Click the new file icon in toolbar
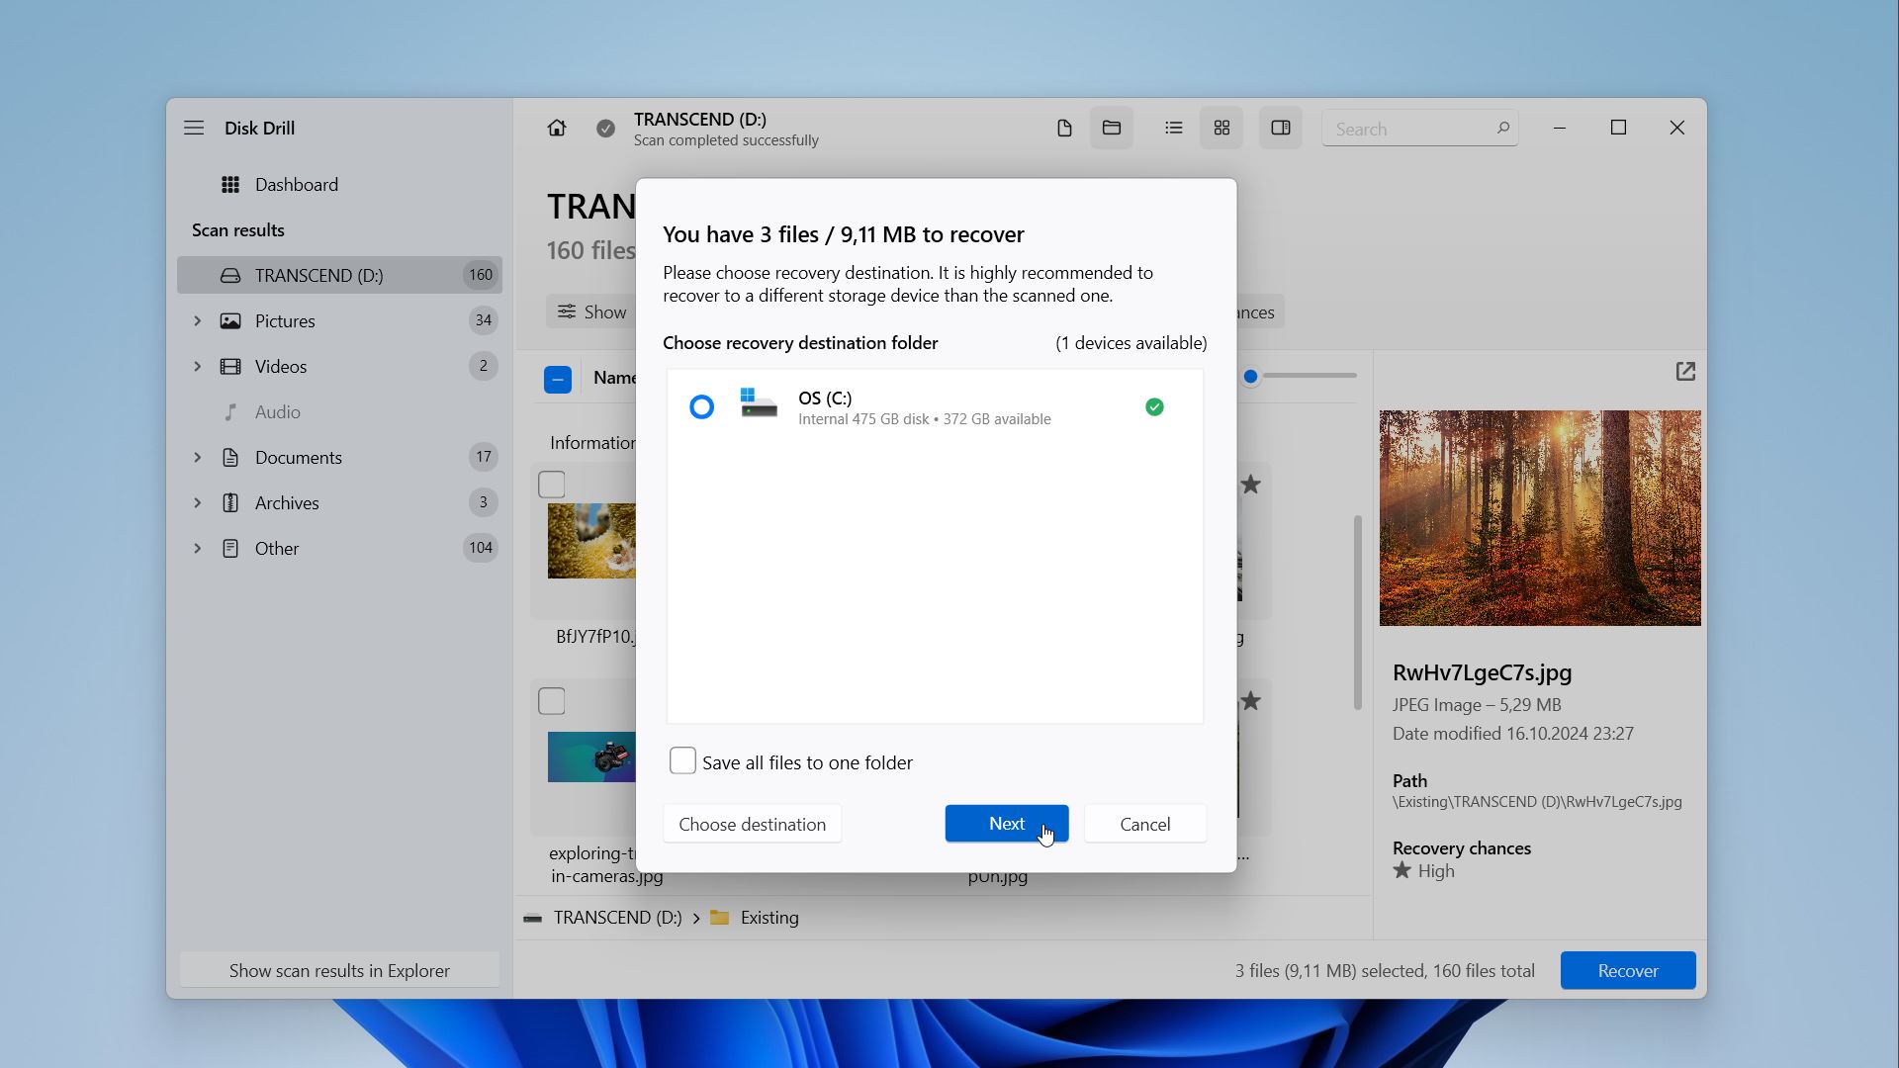1899x1068 pixels. [x=1063, y=128]
